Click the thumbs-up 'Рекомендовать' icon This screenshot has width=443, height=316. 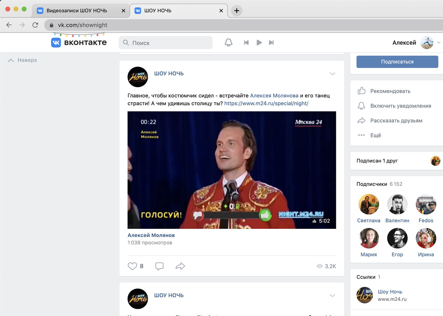(x=361, y=91)
